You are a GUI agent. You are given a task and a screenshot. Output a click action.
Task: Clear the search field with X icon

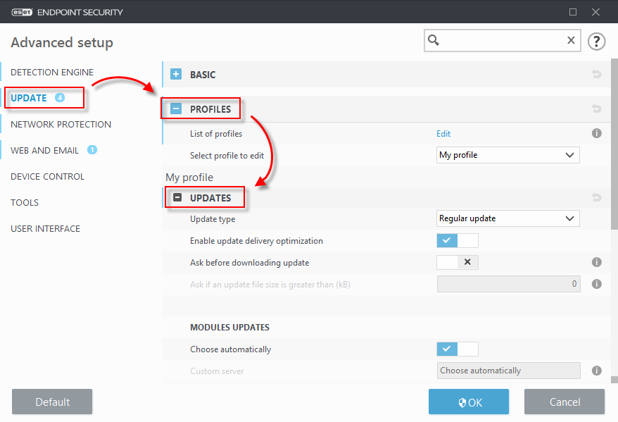pyautogui.click(x=571, y=41)
